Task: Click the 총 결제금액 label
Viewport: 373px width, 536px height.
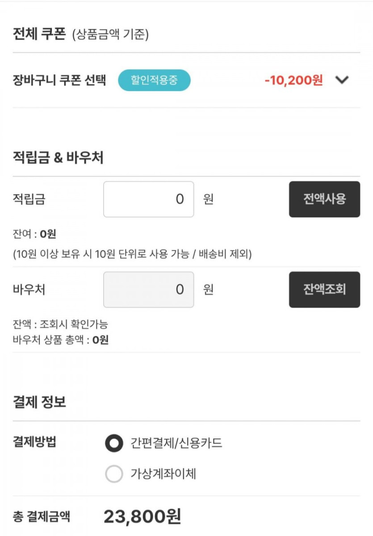Action: pyautogui.click(x=41, y=517)
